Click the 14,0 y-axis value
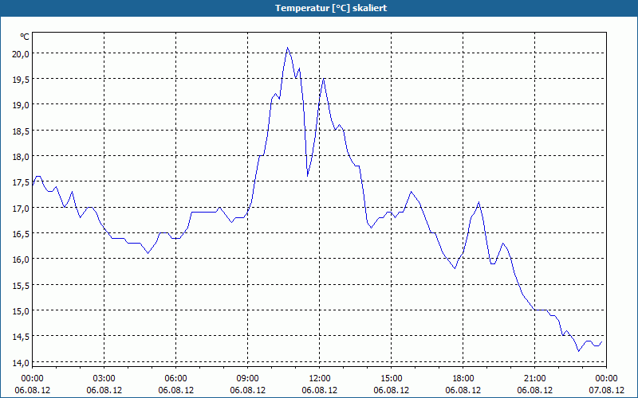The width and height of the screenshot is (638, 398). [x=21, y=362]
